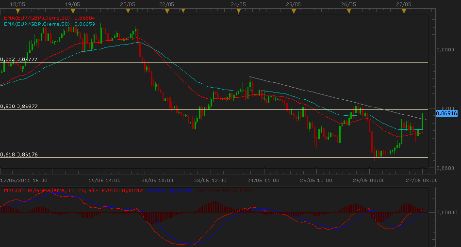This screenshot has height=247, width=461.
Task: Click the 24/05 11:00 time axis label
Action: coord(263,180)
